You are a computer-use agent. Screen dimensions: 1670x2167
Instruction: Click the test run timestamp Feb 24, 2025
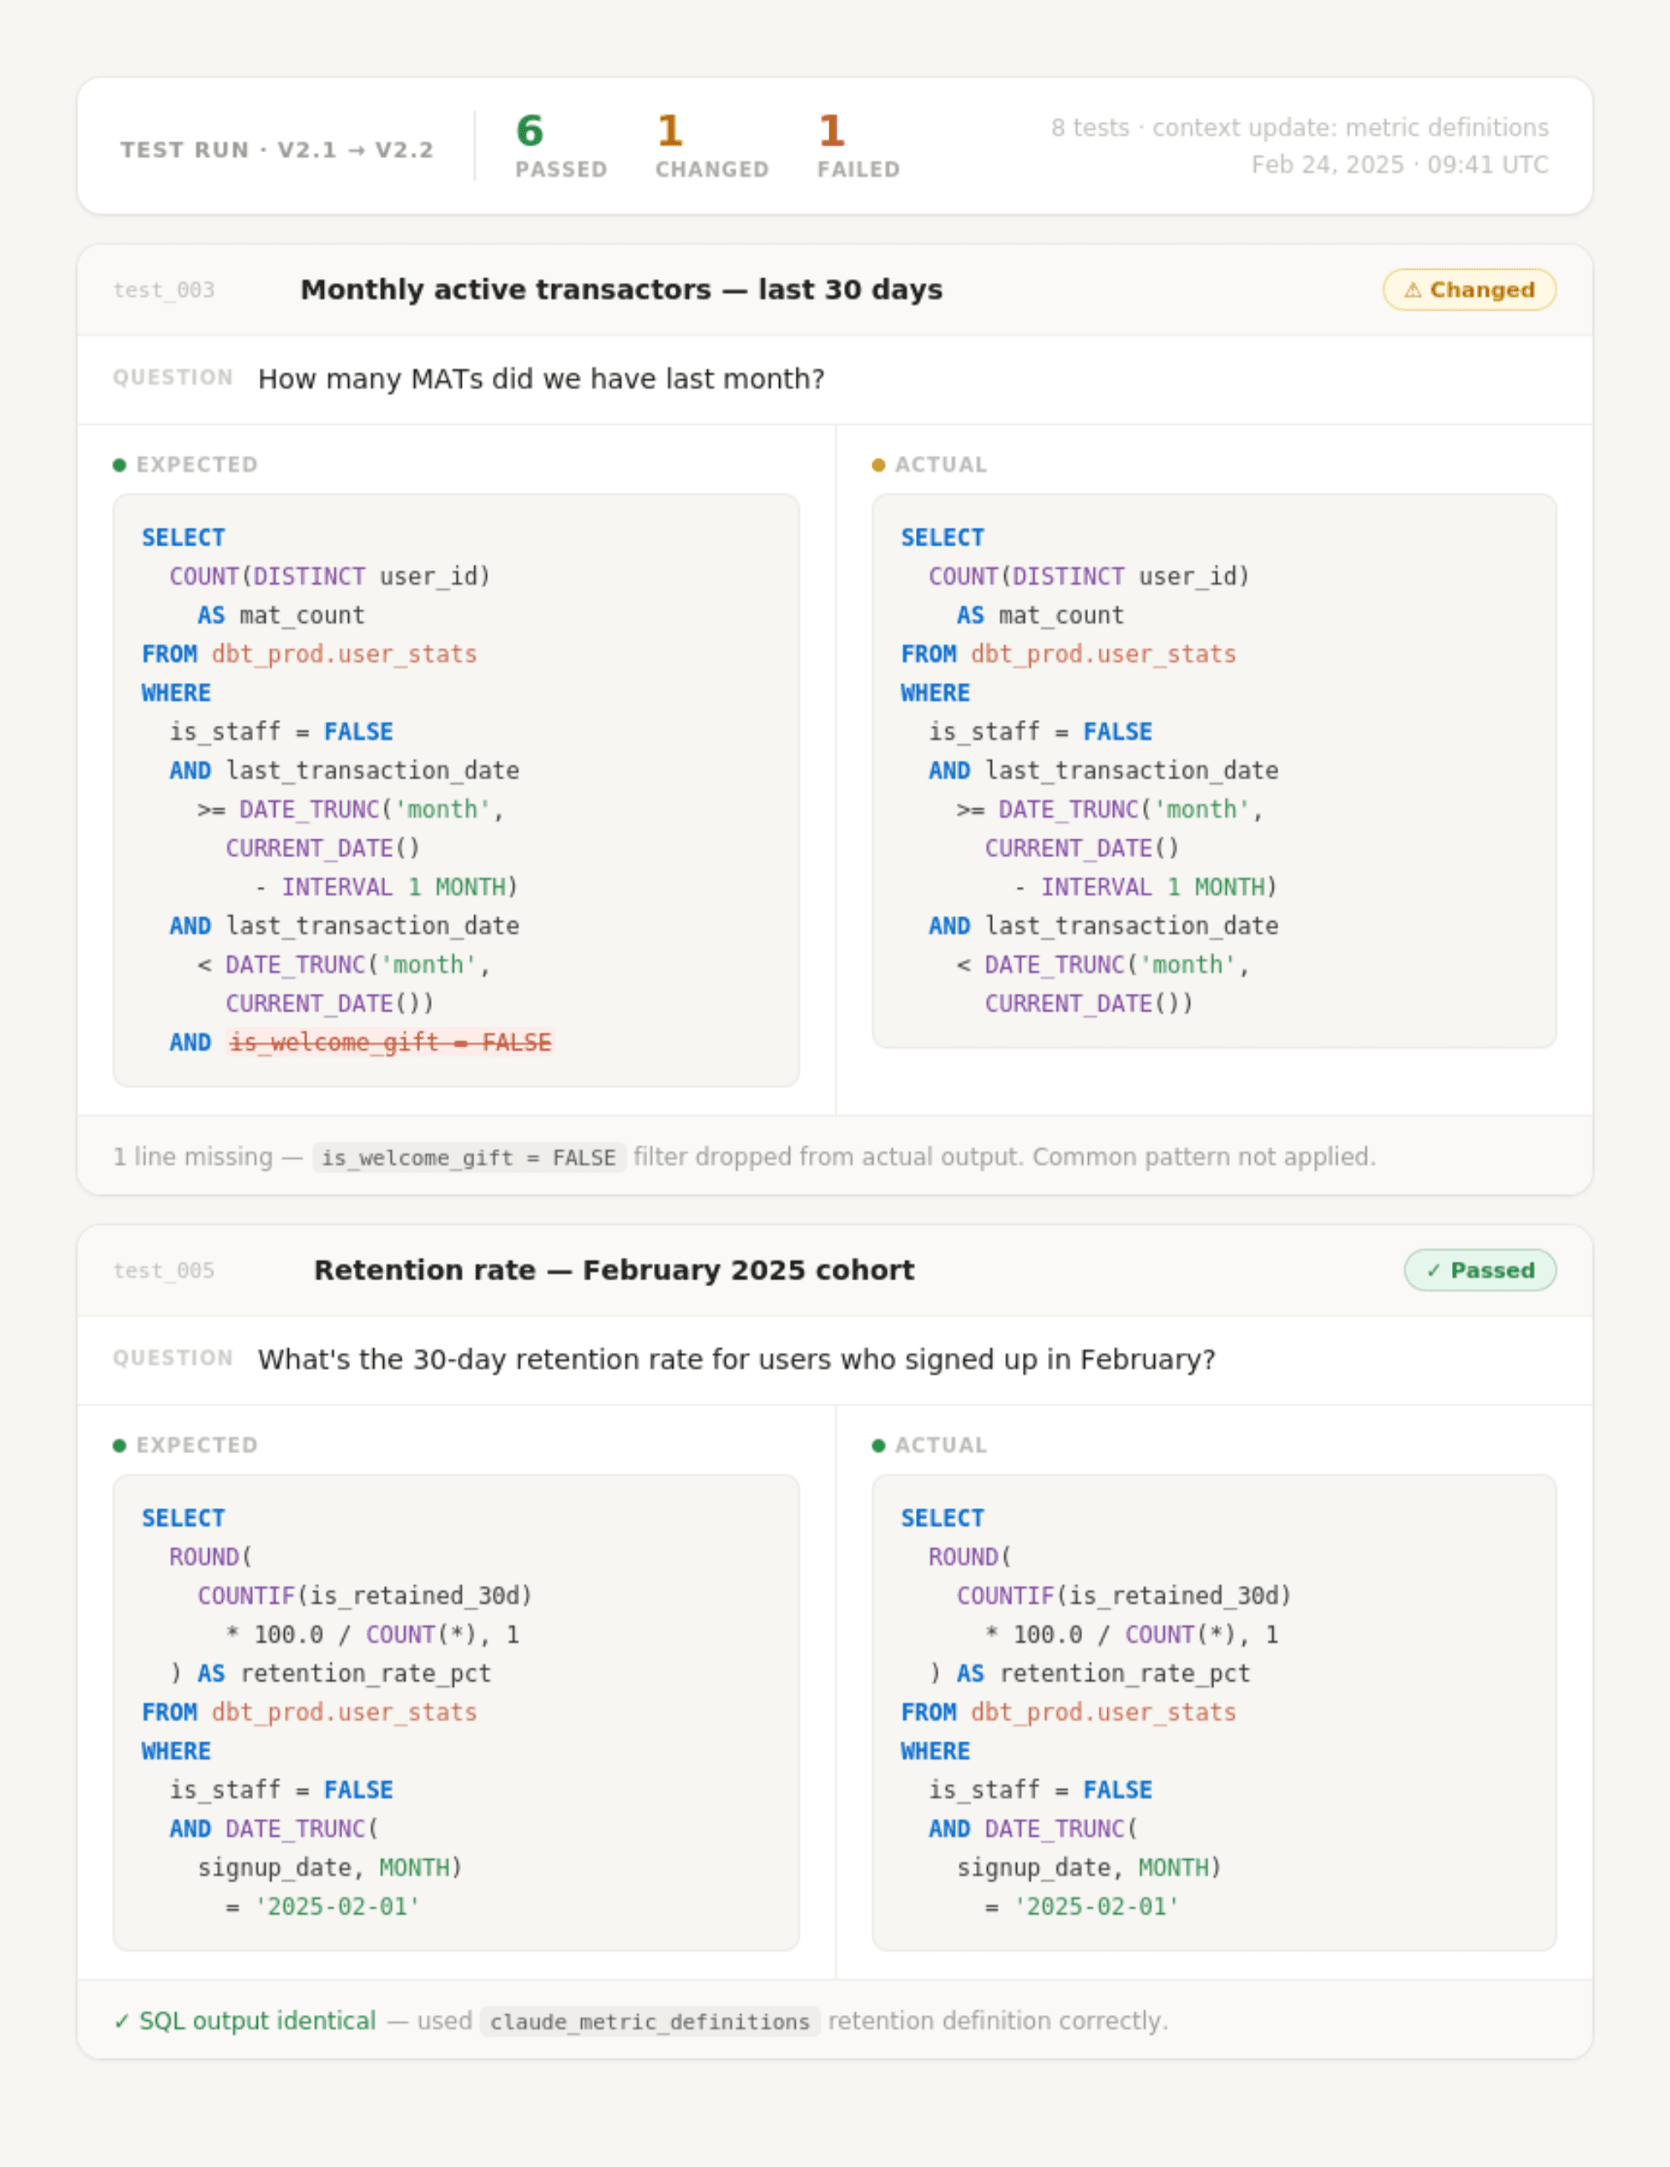tap(1399, 165)
